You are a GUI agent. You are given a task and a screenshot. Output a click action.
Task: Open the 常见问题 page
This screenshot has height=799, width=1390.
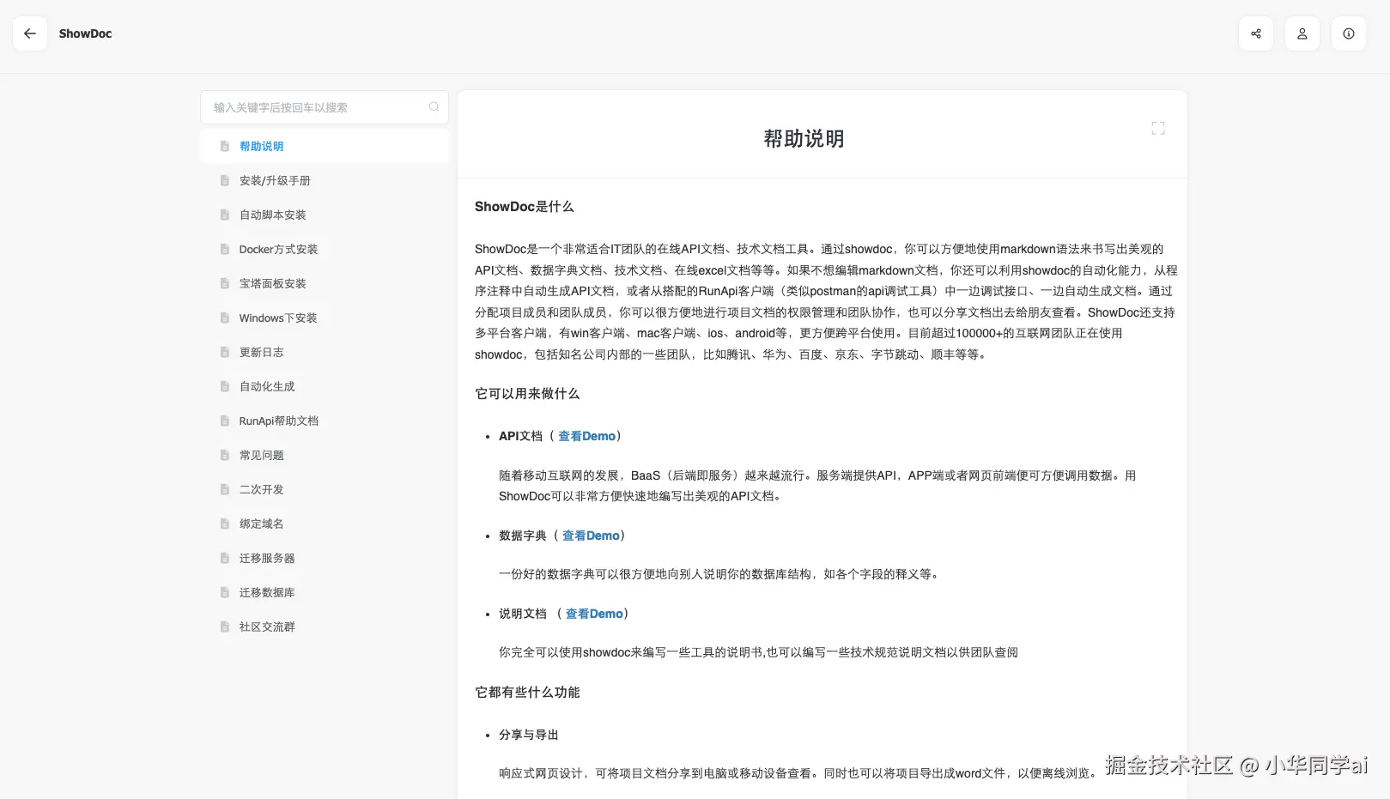325,455
